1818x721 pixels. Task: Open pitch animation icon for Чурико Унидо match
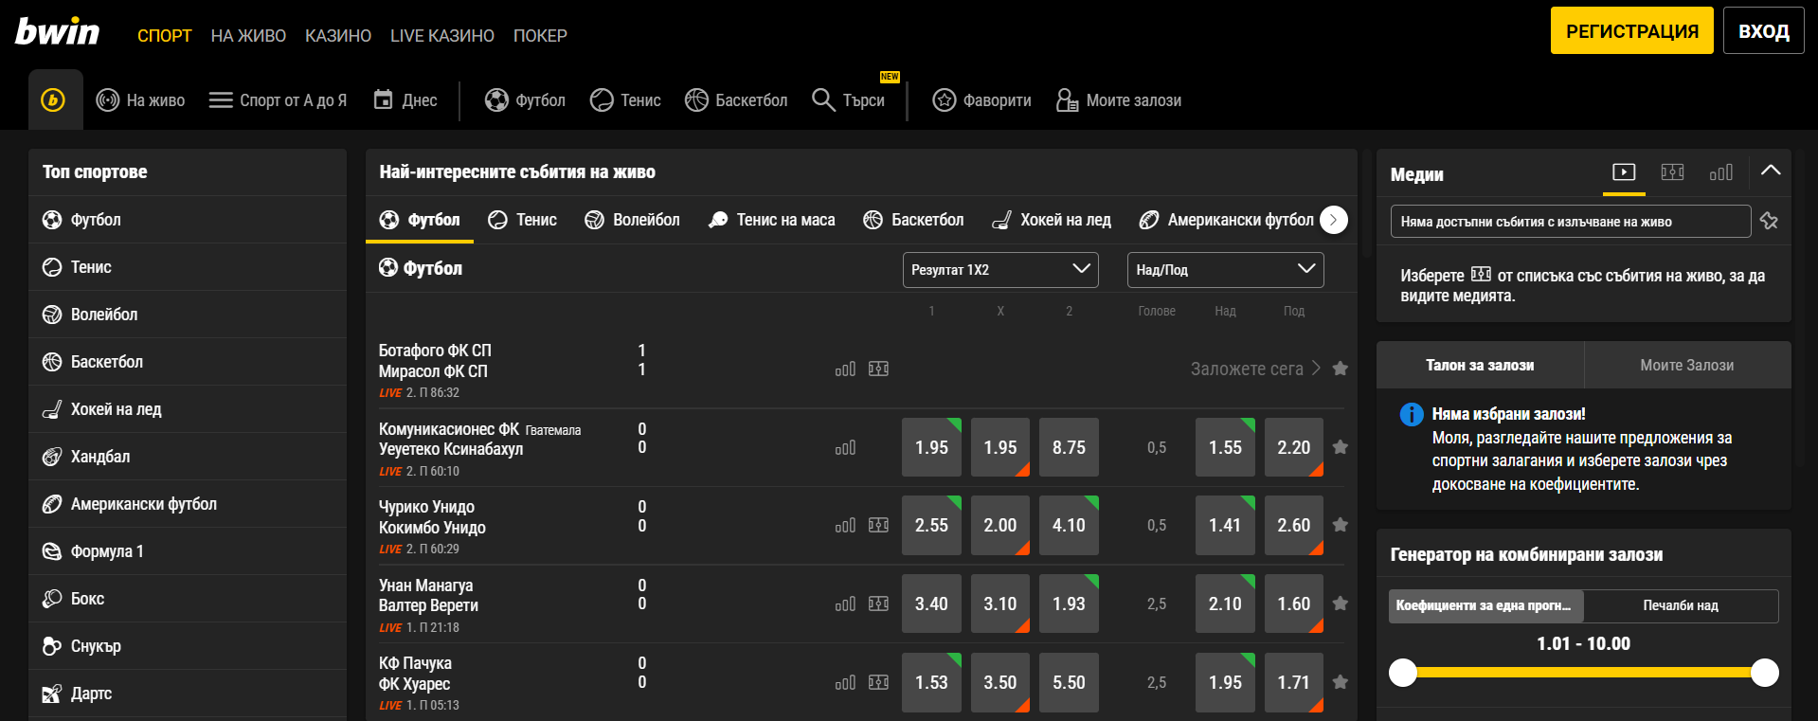[x=878, y=525]
